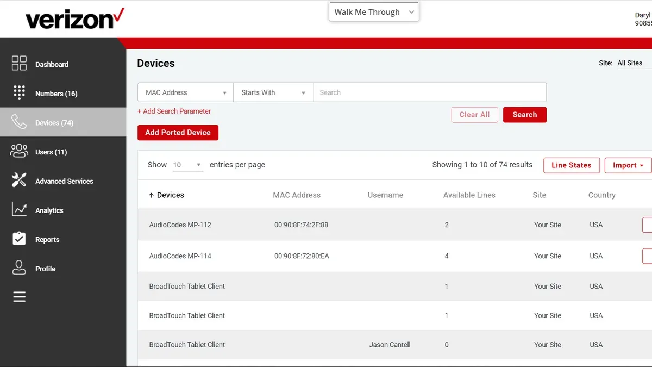This screenshot has height=367, width=652.
Task: Click BroadTouch Tablet Client in Jason Cantell row
Action: 187,345
